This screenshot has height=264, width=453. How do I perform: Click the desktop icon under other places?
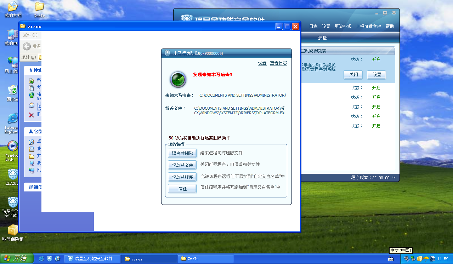click(32, 142)
